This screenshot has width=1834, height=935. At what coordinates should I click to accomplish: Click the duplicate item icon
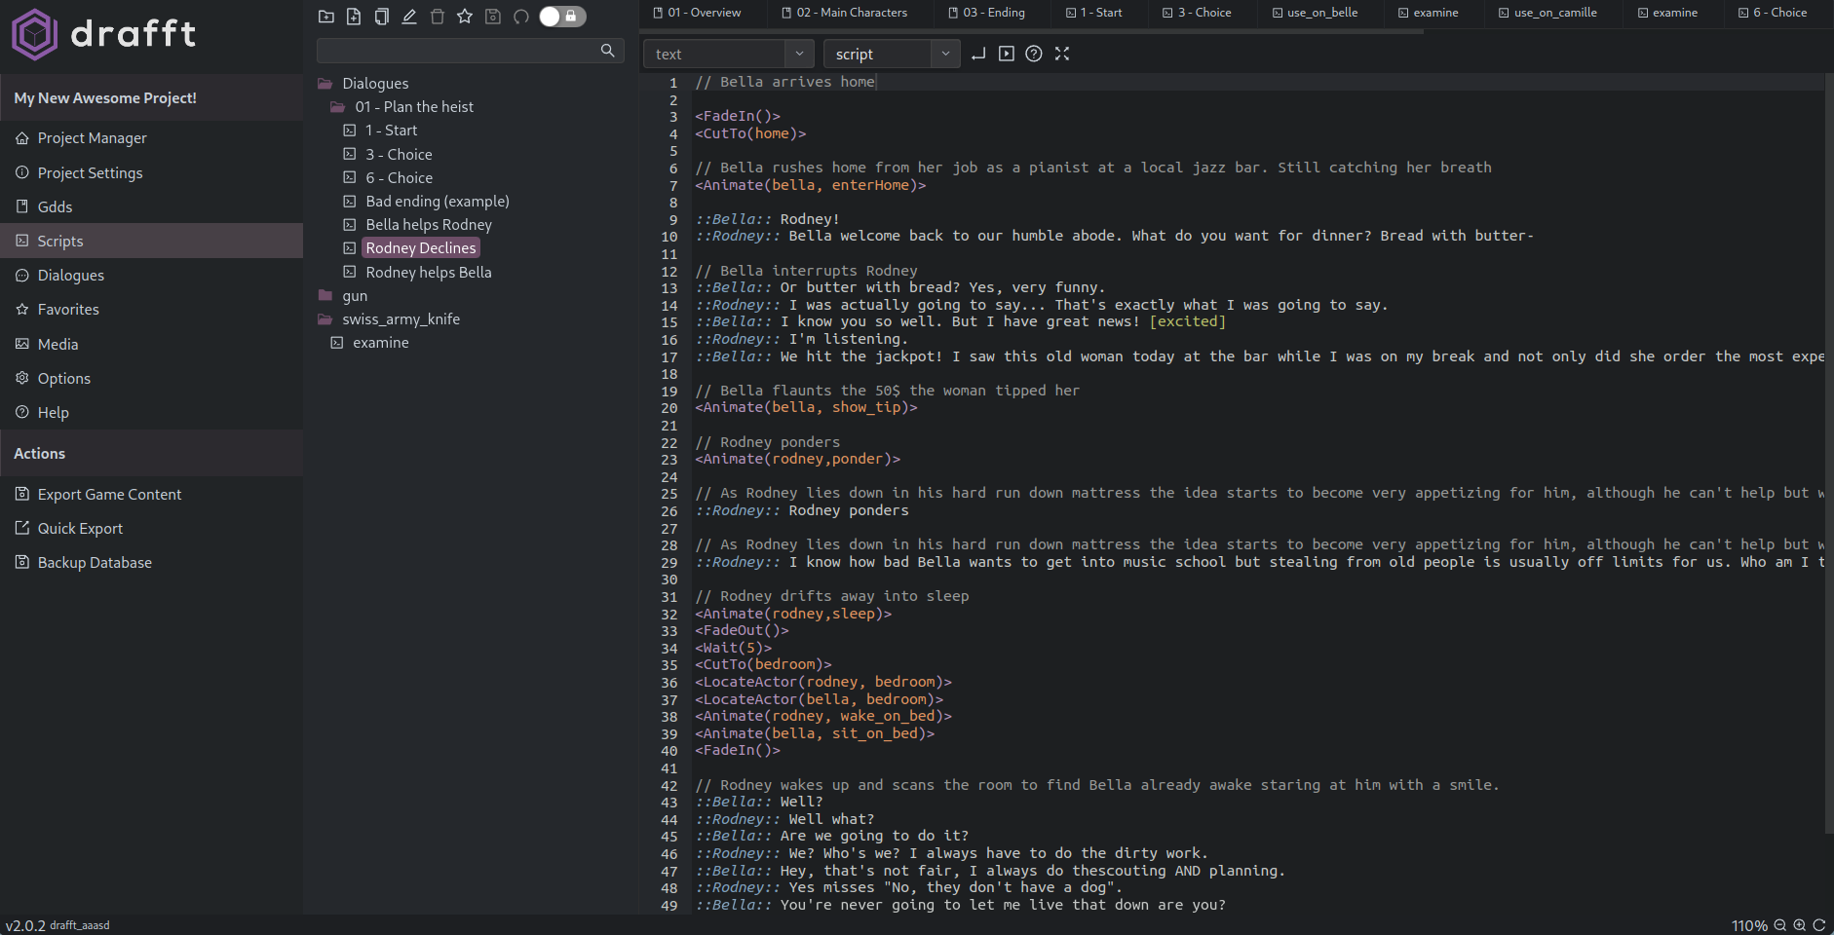click(x=382, y=17)
